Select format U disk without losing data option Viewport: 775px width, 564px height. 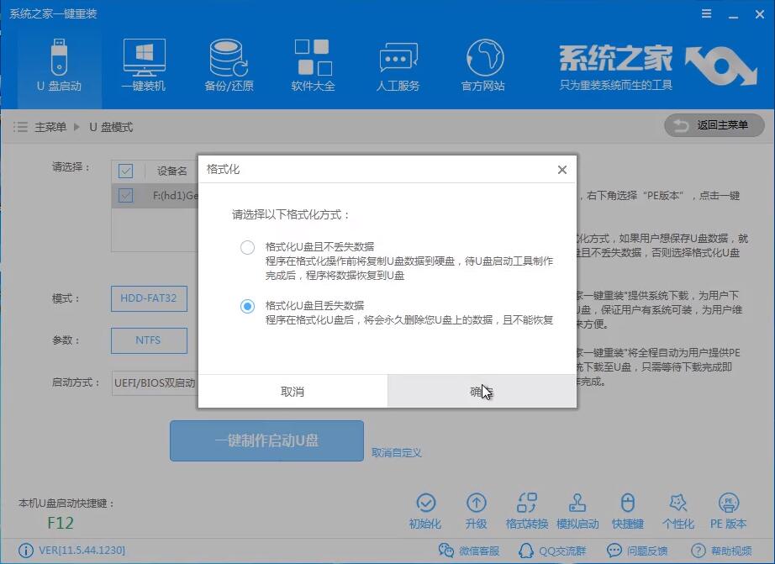(x=247, y=247)
